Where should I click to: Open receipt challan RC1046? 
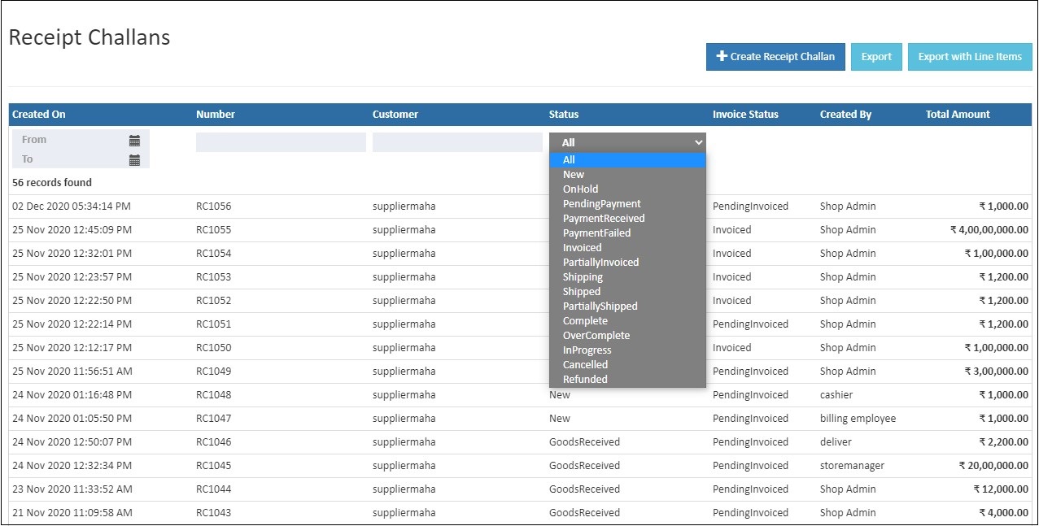[214, 442]
